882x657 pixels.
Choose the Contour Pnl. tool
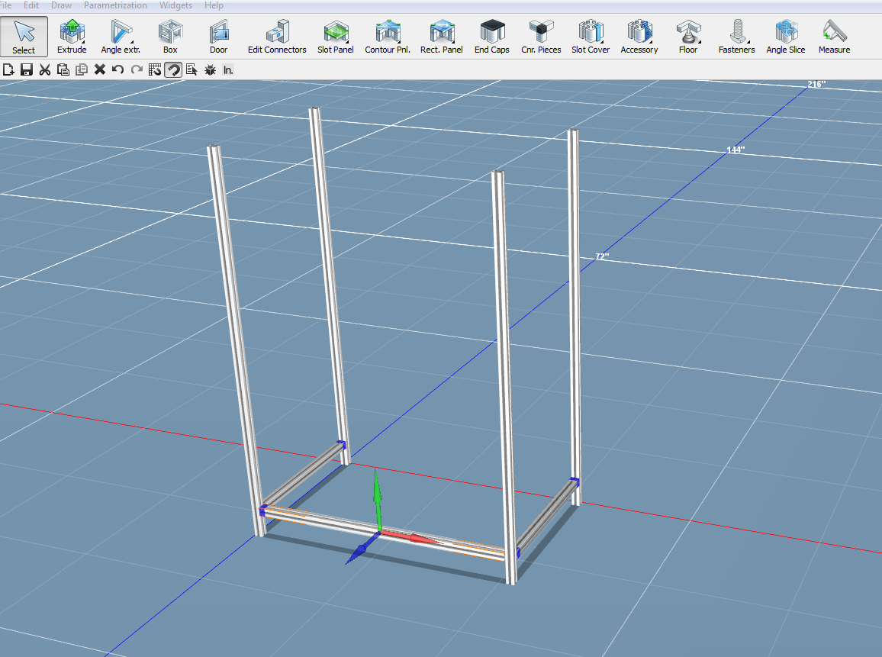[388, 37]
